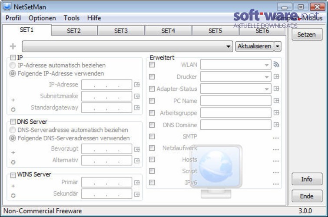Click the fetch-current-value icon beside IP-Adresse

tap(137, 85)
